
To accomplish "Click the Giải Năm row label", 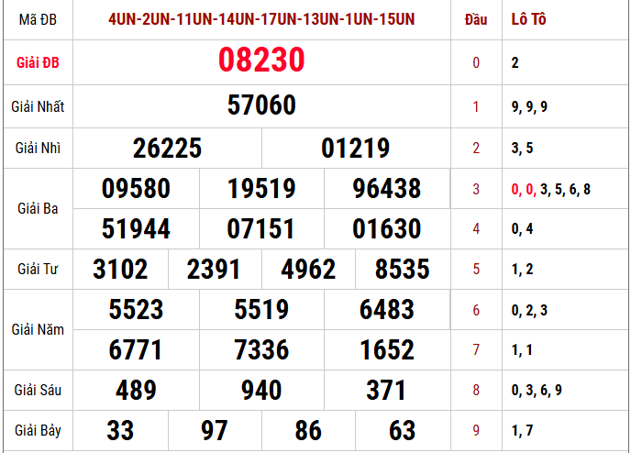I will tap(38, 329).
